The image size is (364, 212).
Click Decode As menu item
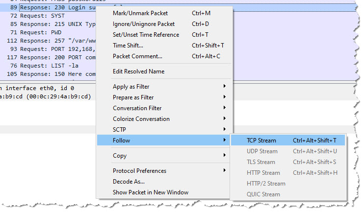coord(129,182)
